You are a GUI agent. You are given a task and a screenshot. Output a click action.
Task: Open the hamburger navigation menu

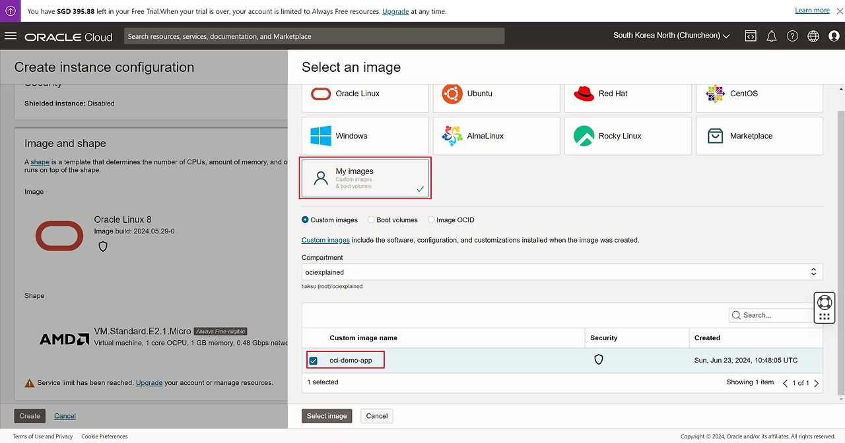11,36
